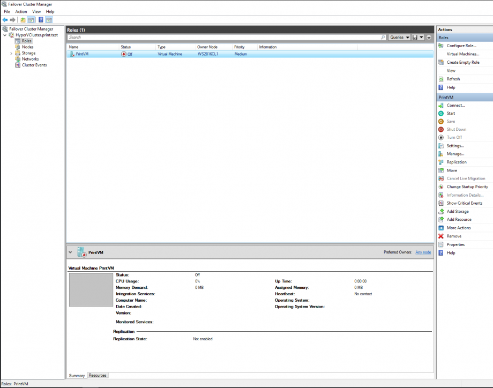Click the Help question-mark toolbar icon
The width and height of the screenshot is (493, 388).
(x=41, y=20)
